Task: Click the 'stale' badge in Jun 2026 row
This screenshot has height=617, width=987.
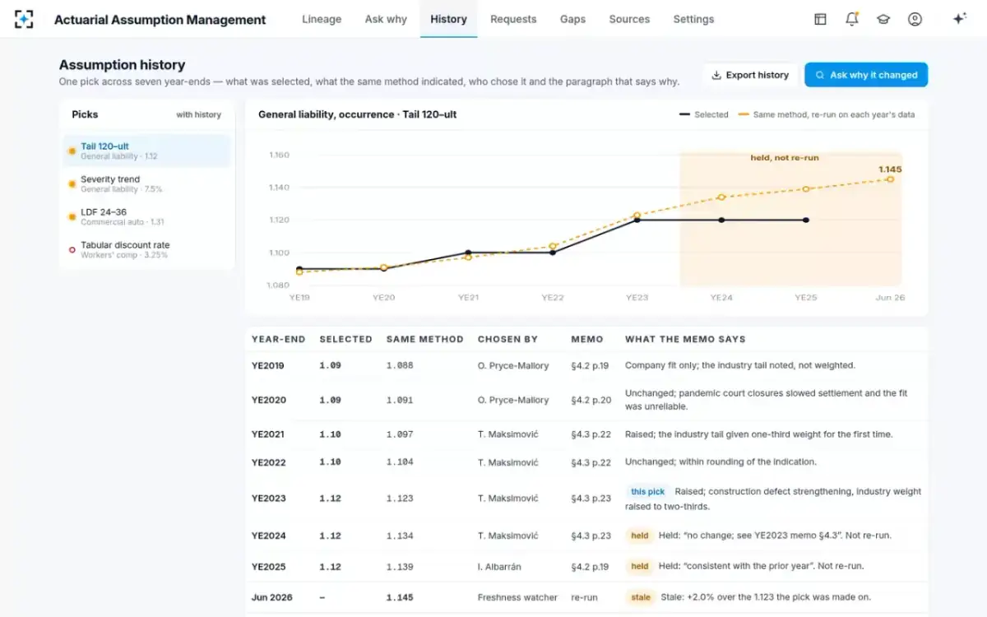Action: (642, 597)
